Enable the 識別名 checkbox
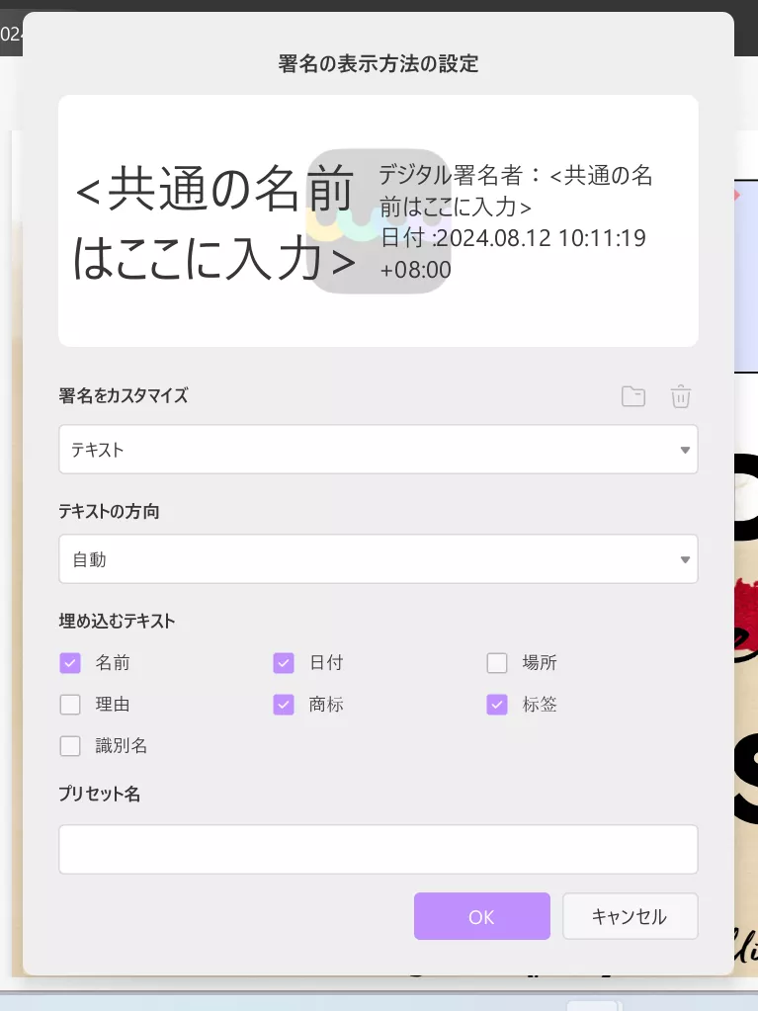 point(70,746)
